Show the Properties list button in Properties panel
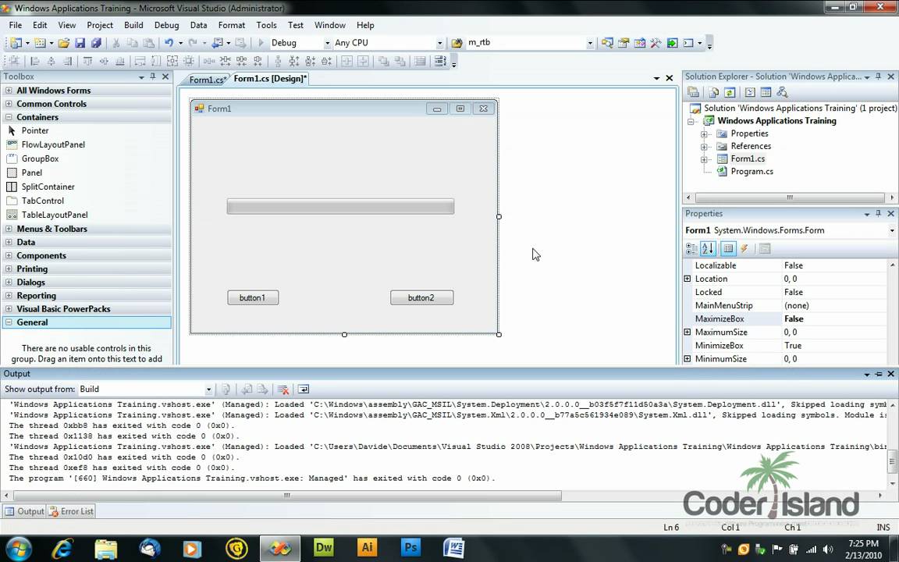Image resolution: width=899 pixels, height=562 pixels. pos(728,248)
